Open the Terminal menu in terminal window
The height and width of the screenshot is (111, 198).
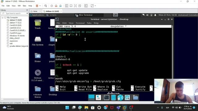[x=80, y=23]
